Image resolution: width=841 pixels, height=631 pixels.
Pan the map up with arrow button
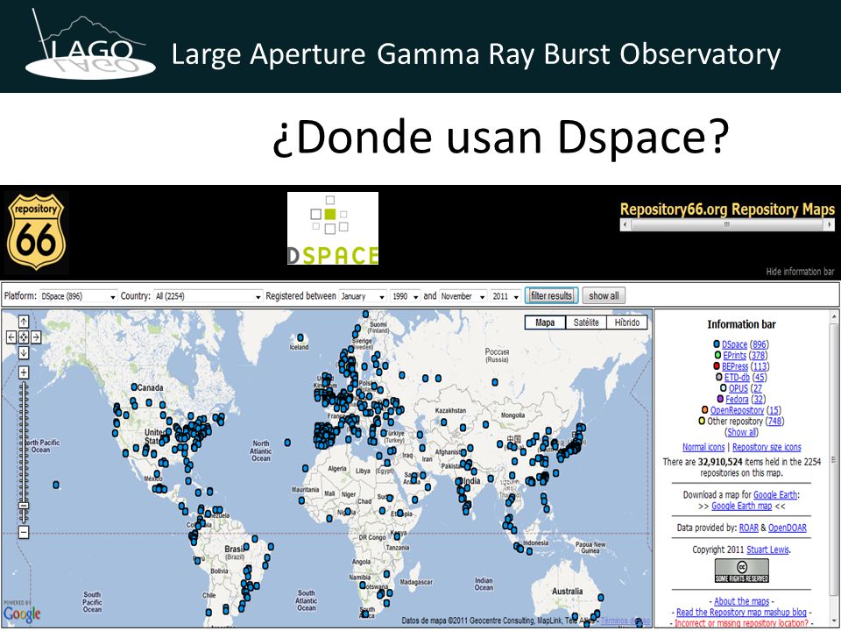(x=24, y=322)
